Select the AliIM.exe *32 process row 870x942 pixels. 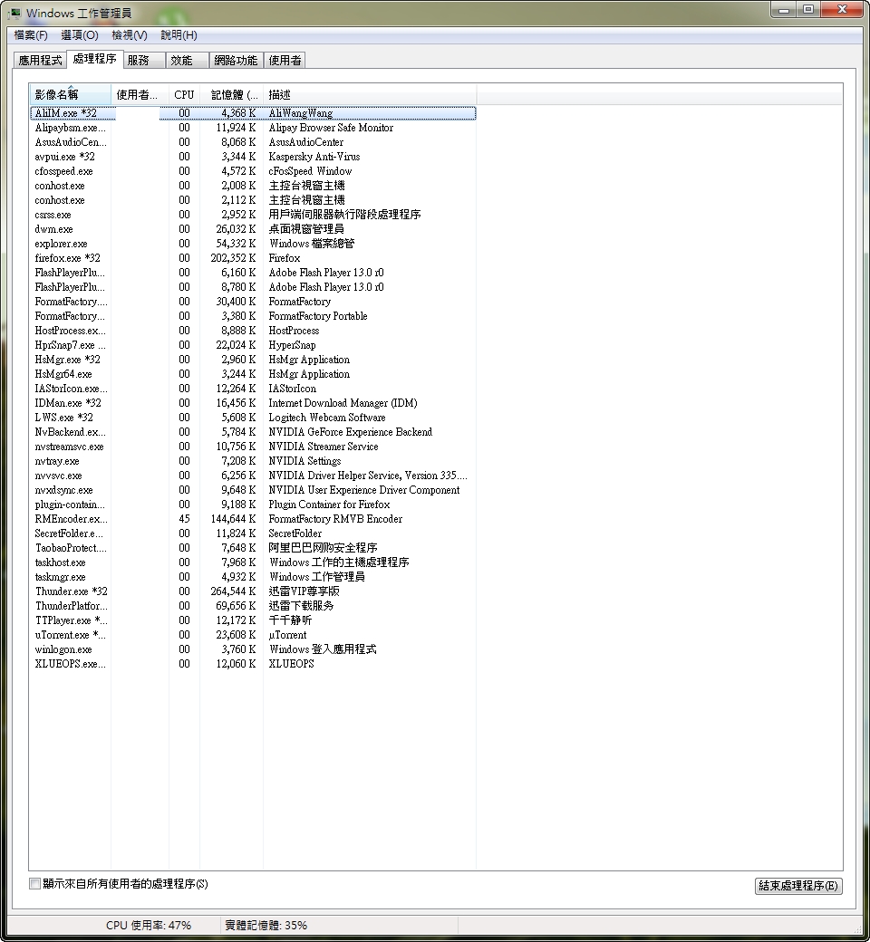tap(253, 113)
